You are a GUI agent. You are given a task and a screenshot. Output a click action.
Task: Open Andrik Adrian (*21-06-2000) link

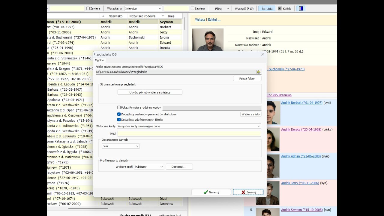(x=301, y=156)
